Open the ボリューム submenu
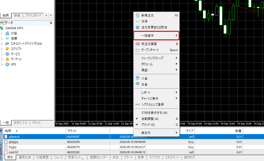 [156, 64]
